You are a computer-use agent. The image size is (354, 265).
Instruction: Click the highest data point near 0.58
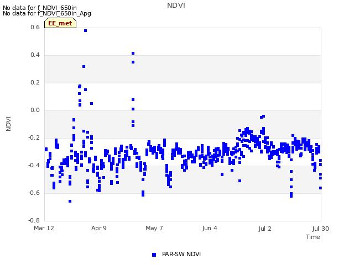click(x=85, y=31)
